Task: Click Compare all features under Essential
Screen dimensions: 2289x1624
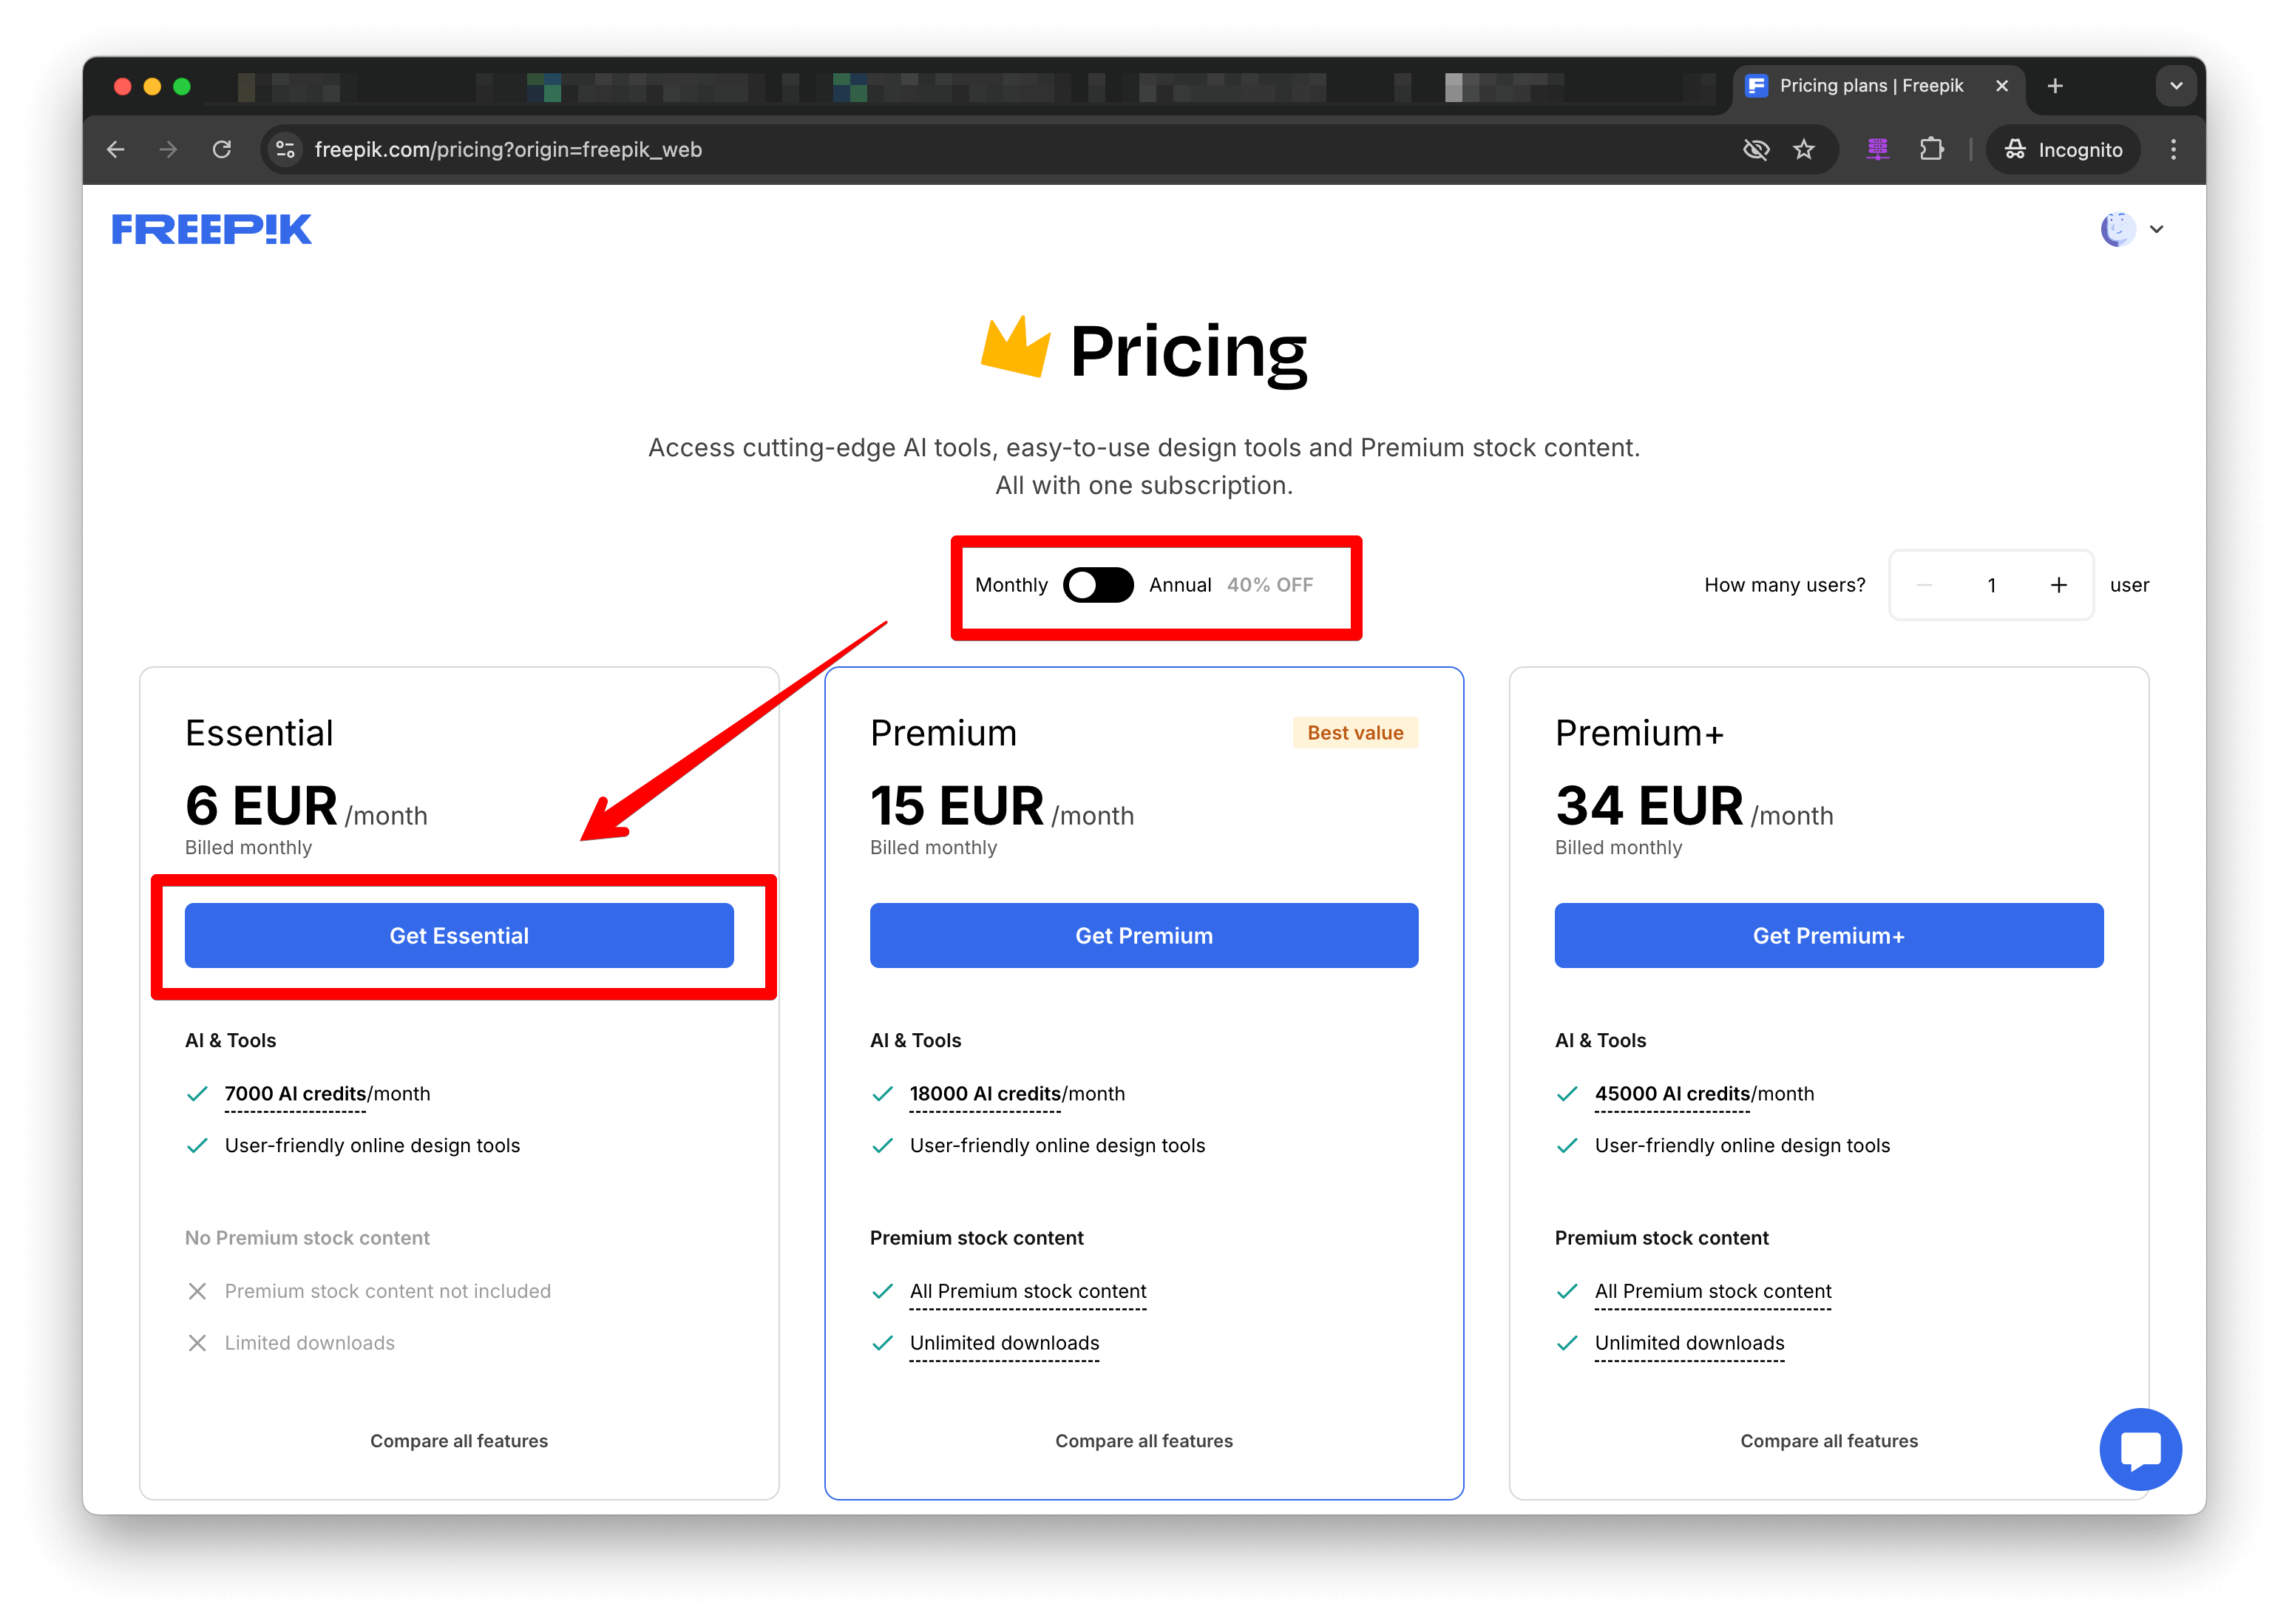Action: (x=459, y=1440)
